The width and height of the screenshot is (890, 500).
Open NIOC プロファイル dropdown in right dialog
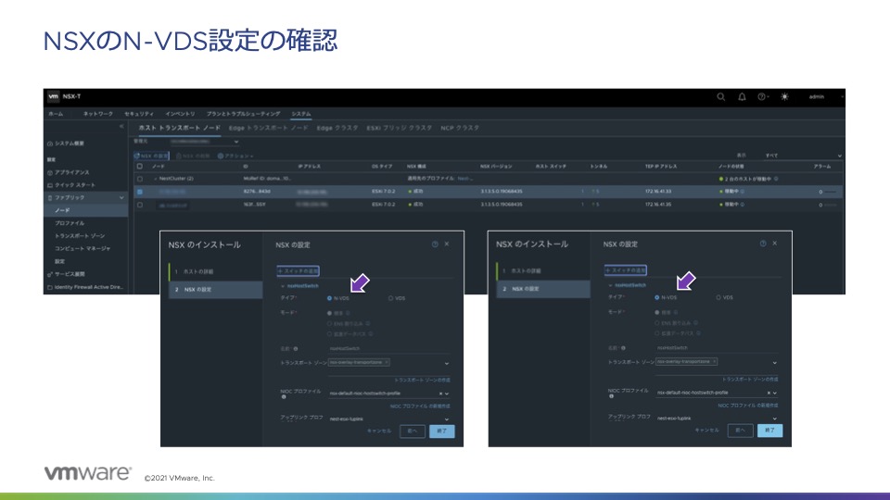(x=775, y=393)
